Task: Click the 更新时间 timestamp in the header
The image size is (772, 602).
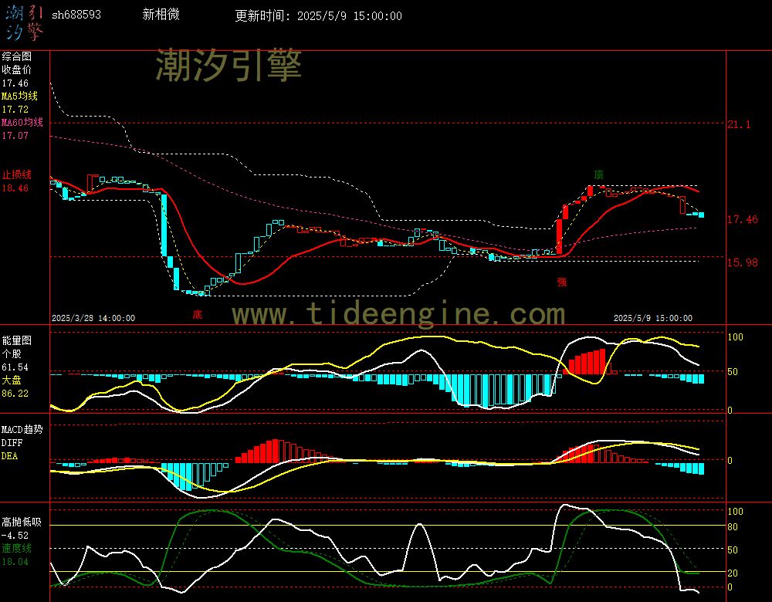Action: 318,15
